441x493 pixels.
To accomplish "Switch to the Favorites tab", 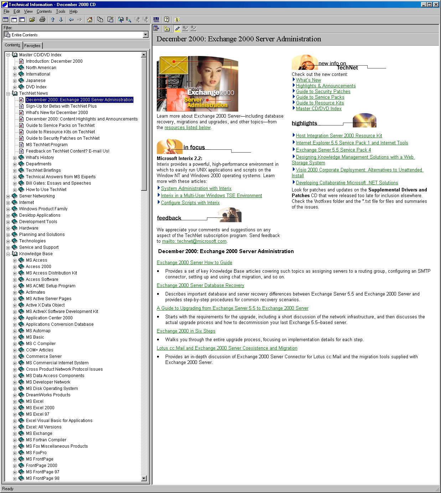I will tap(32, 46).
